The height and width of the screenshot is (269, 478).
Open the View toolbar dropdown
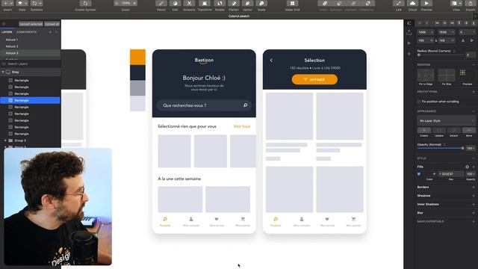[x=456, y=4]
